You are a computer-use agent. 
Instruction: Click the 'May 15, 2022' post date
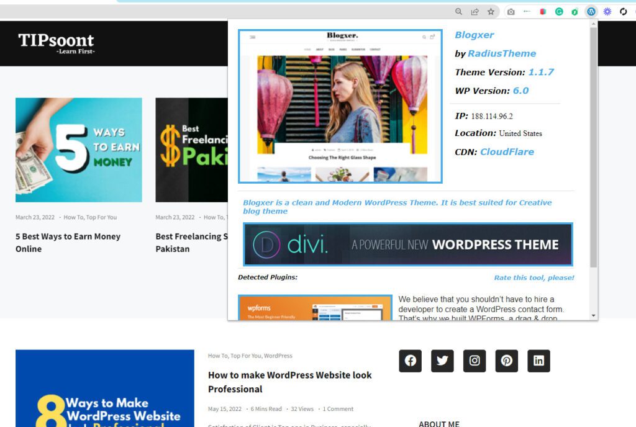pyautogui.click(x=225, y=409)
